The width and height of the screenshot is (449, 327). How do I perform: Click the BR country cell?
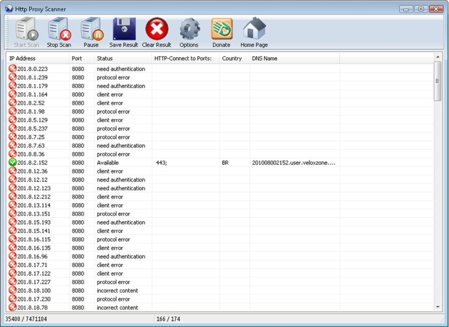[226, 162]
